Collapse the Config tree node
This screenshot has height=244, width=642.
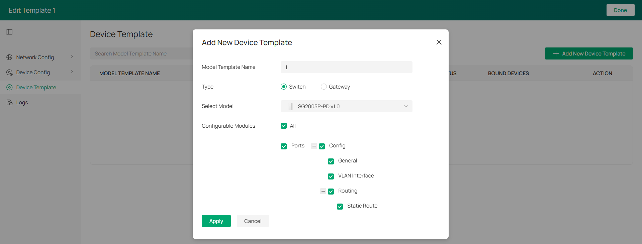pos(314,146)
